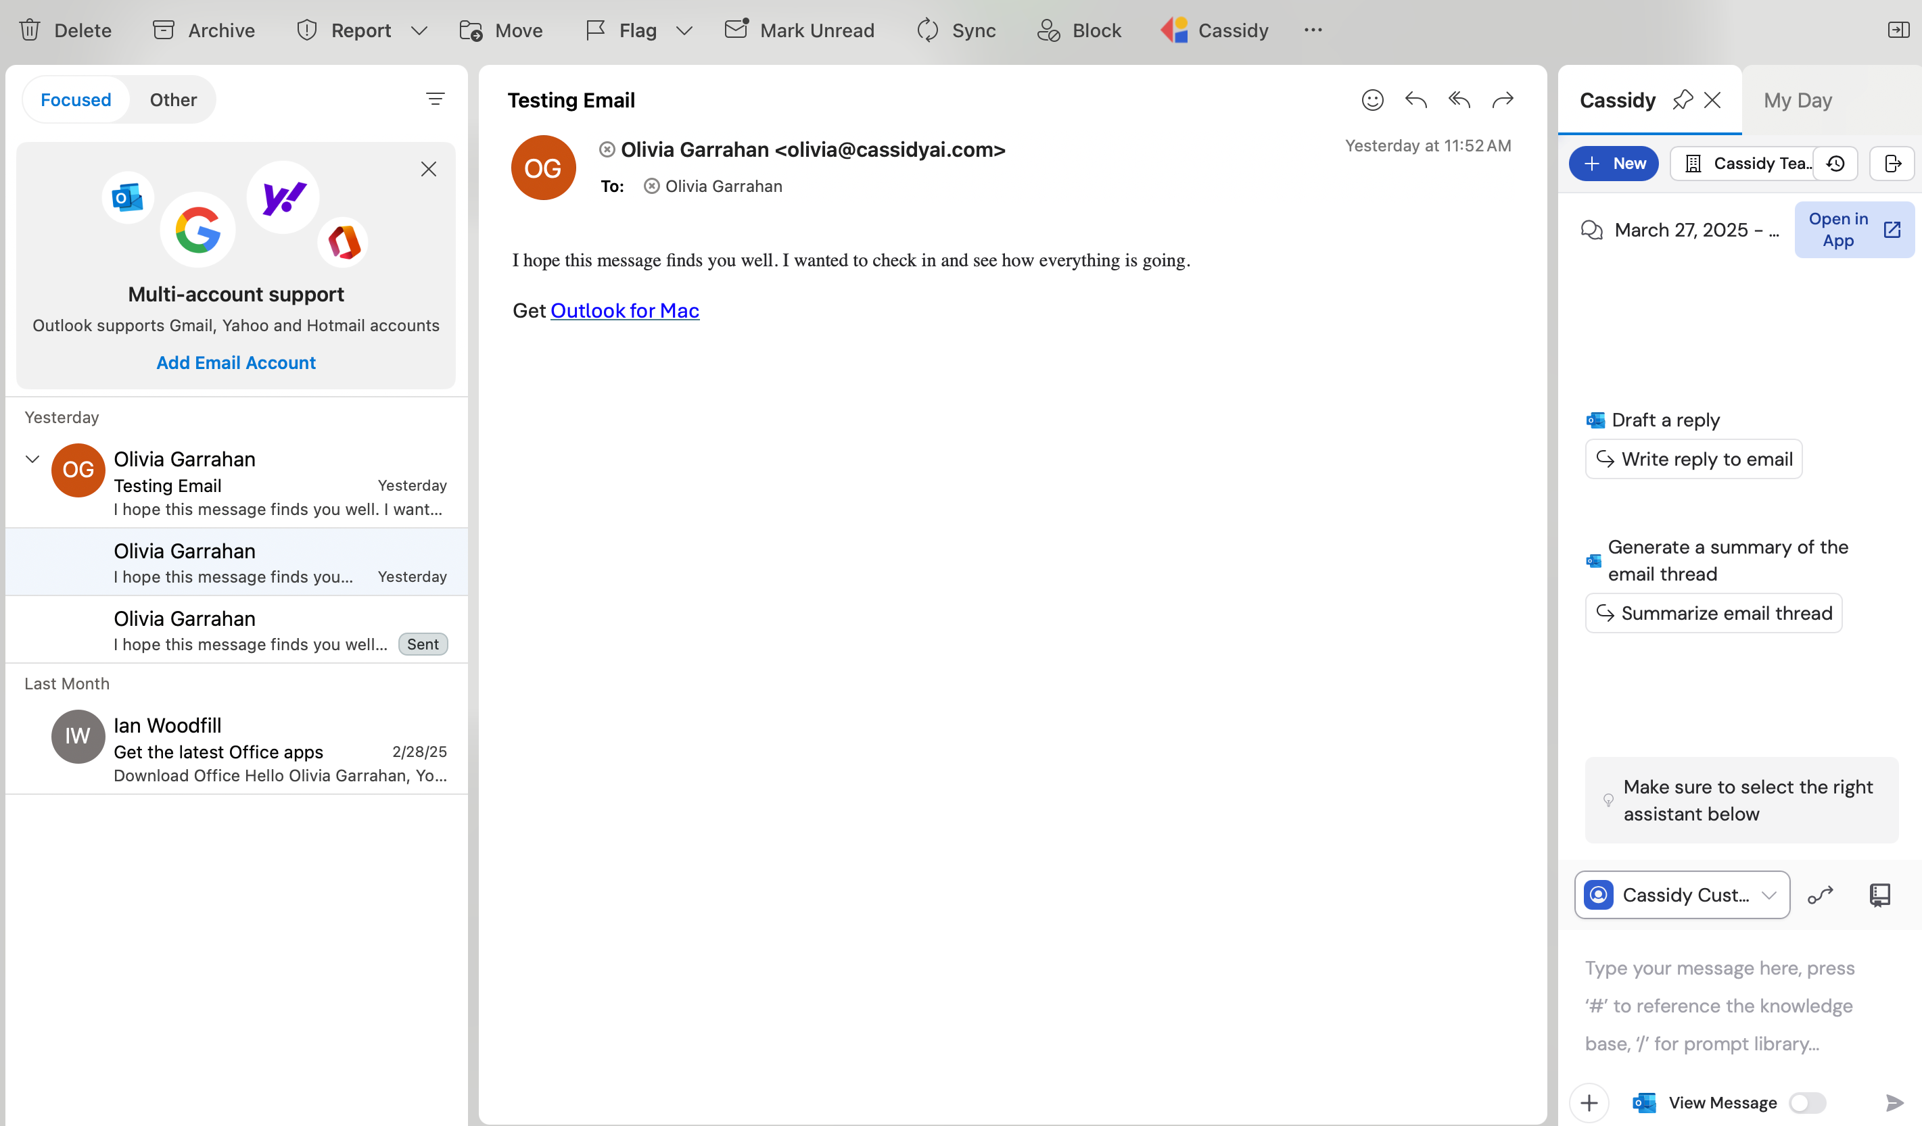Open chat history in the Cassidy panel
1922x1126 pixels.
1836,163
